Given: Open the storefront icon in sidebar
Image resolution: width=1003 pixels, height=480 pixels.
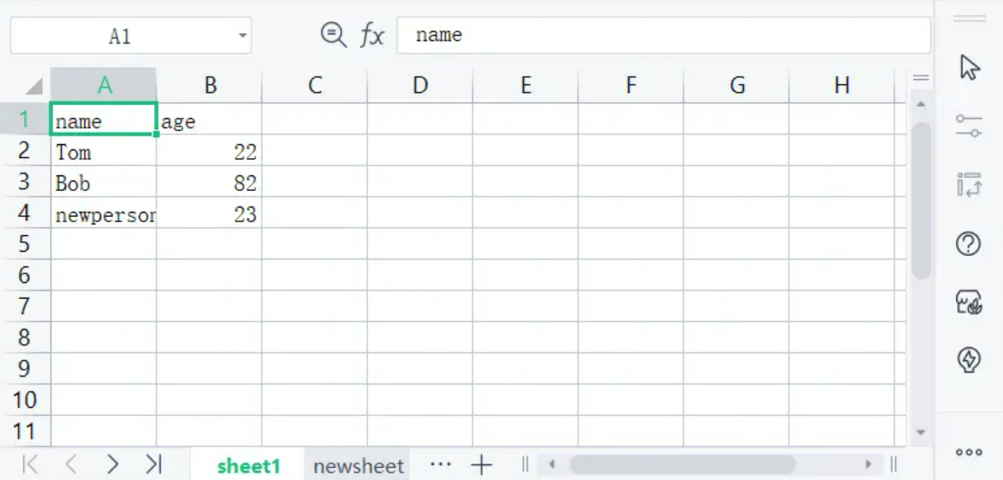Looking at the screenshot, I should coord(968,301).
